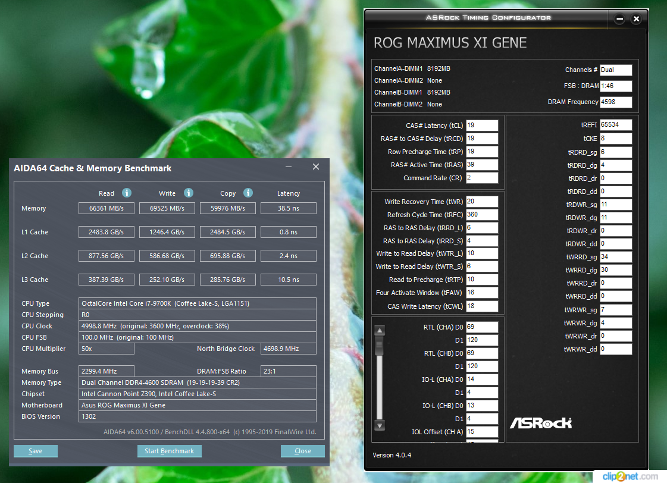Select the tWTR_L field
This screenshot has height=483, width=667.
click(x=482, y=253)
